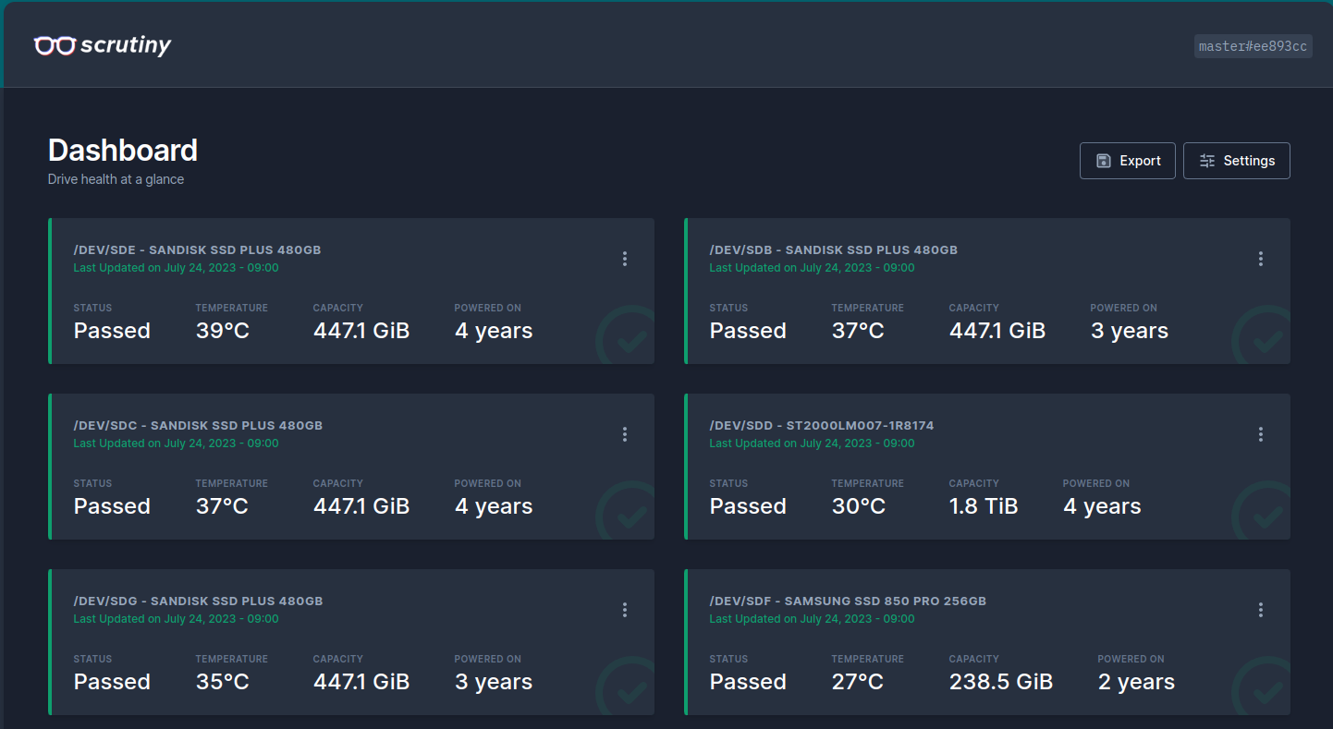Open the /DEV/SDC - SANDISK SSD PLUS 480GB drive
This screenshot has height=729, width=1333.
[x=198, y=426]
